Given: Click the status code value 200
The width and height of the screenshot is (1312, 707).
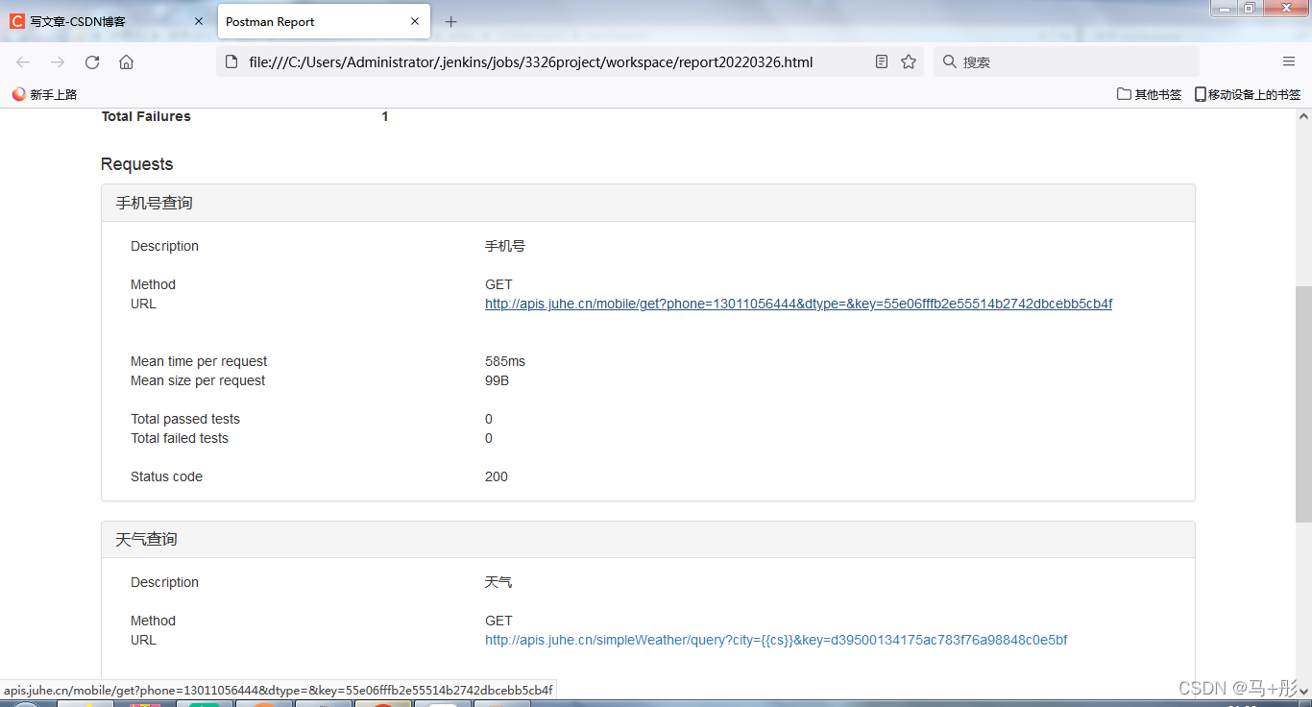Looking at the screenshot, I should click(x=497, y=476).
